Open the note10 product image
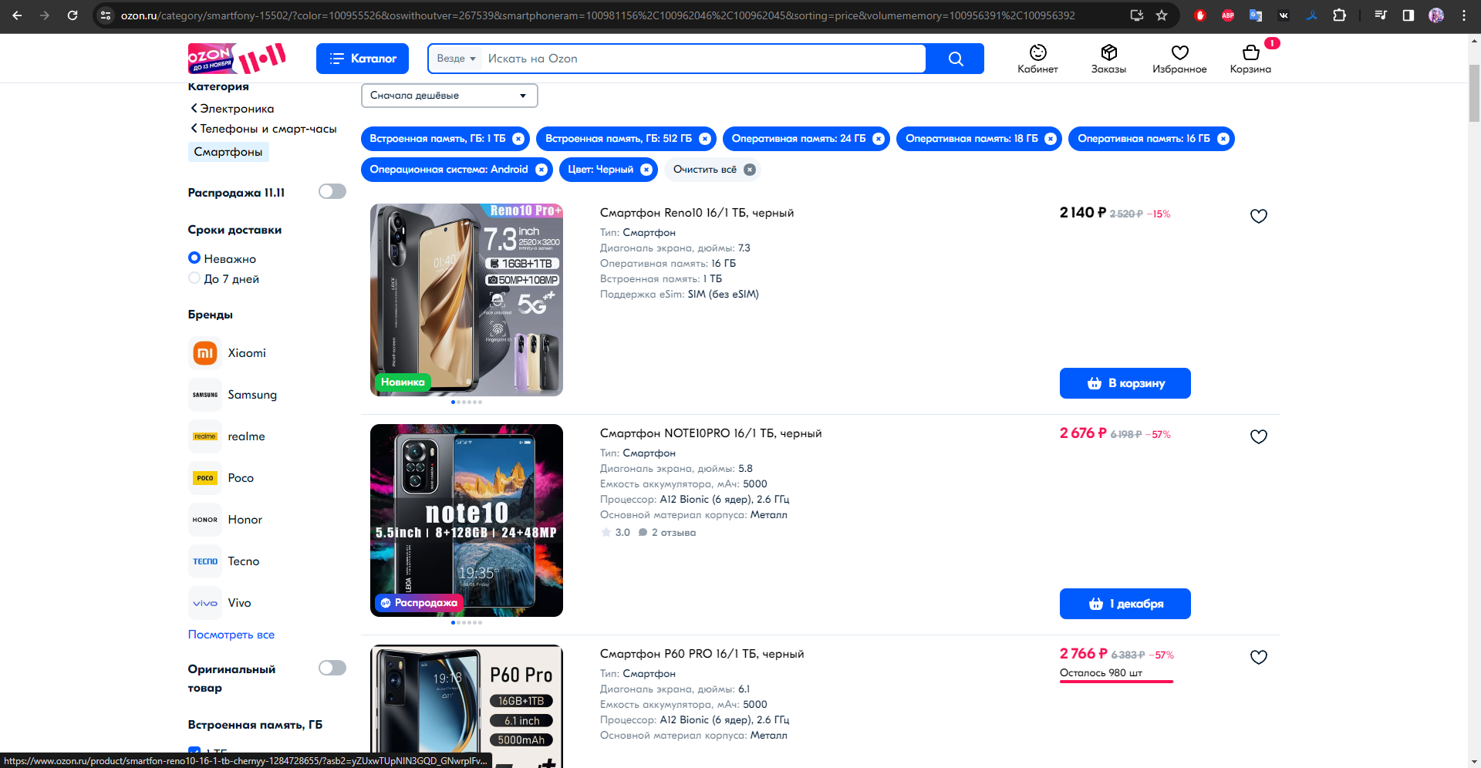The image size is (1481, 768). coord(467,520)
